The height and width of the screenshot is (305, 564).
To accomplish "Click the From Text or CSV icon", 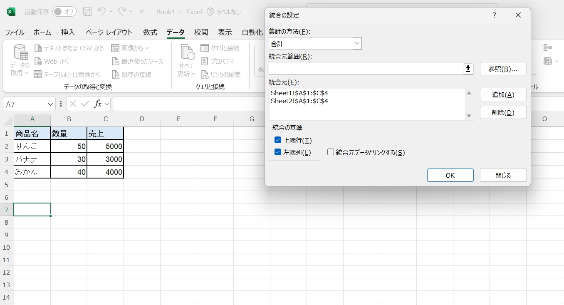I will [38, 48].
